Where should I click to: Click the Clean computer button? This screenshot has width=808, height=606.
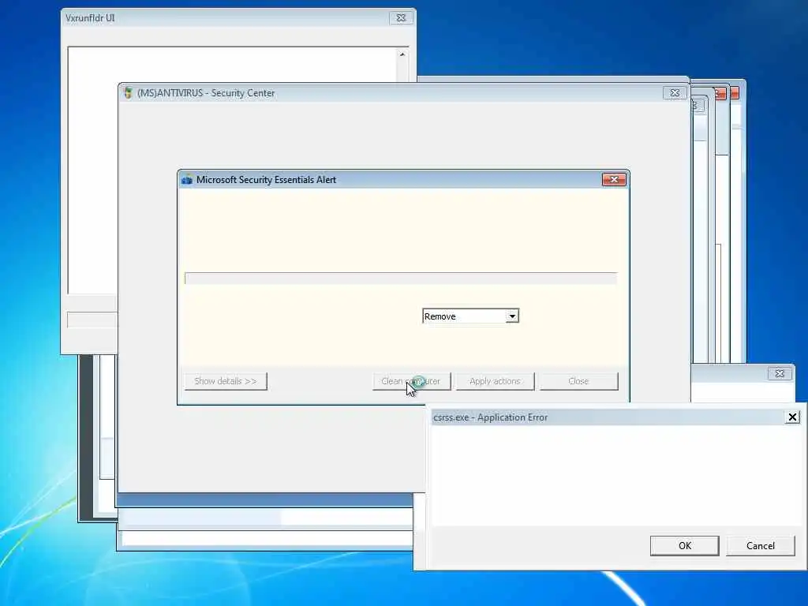(x=411, y=381)
